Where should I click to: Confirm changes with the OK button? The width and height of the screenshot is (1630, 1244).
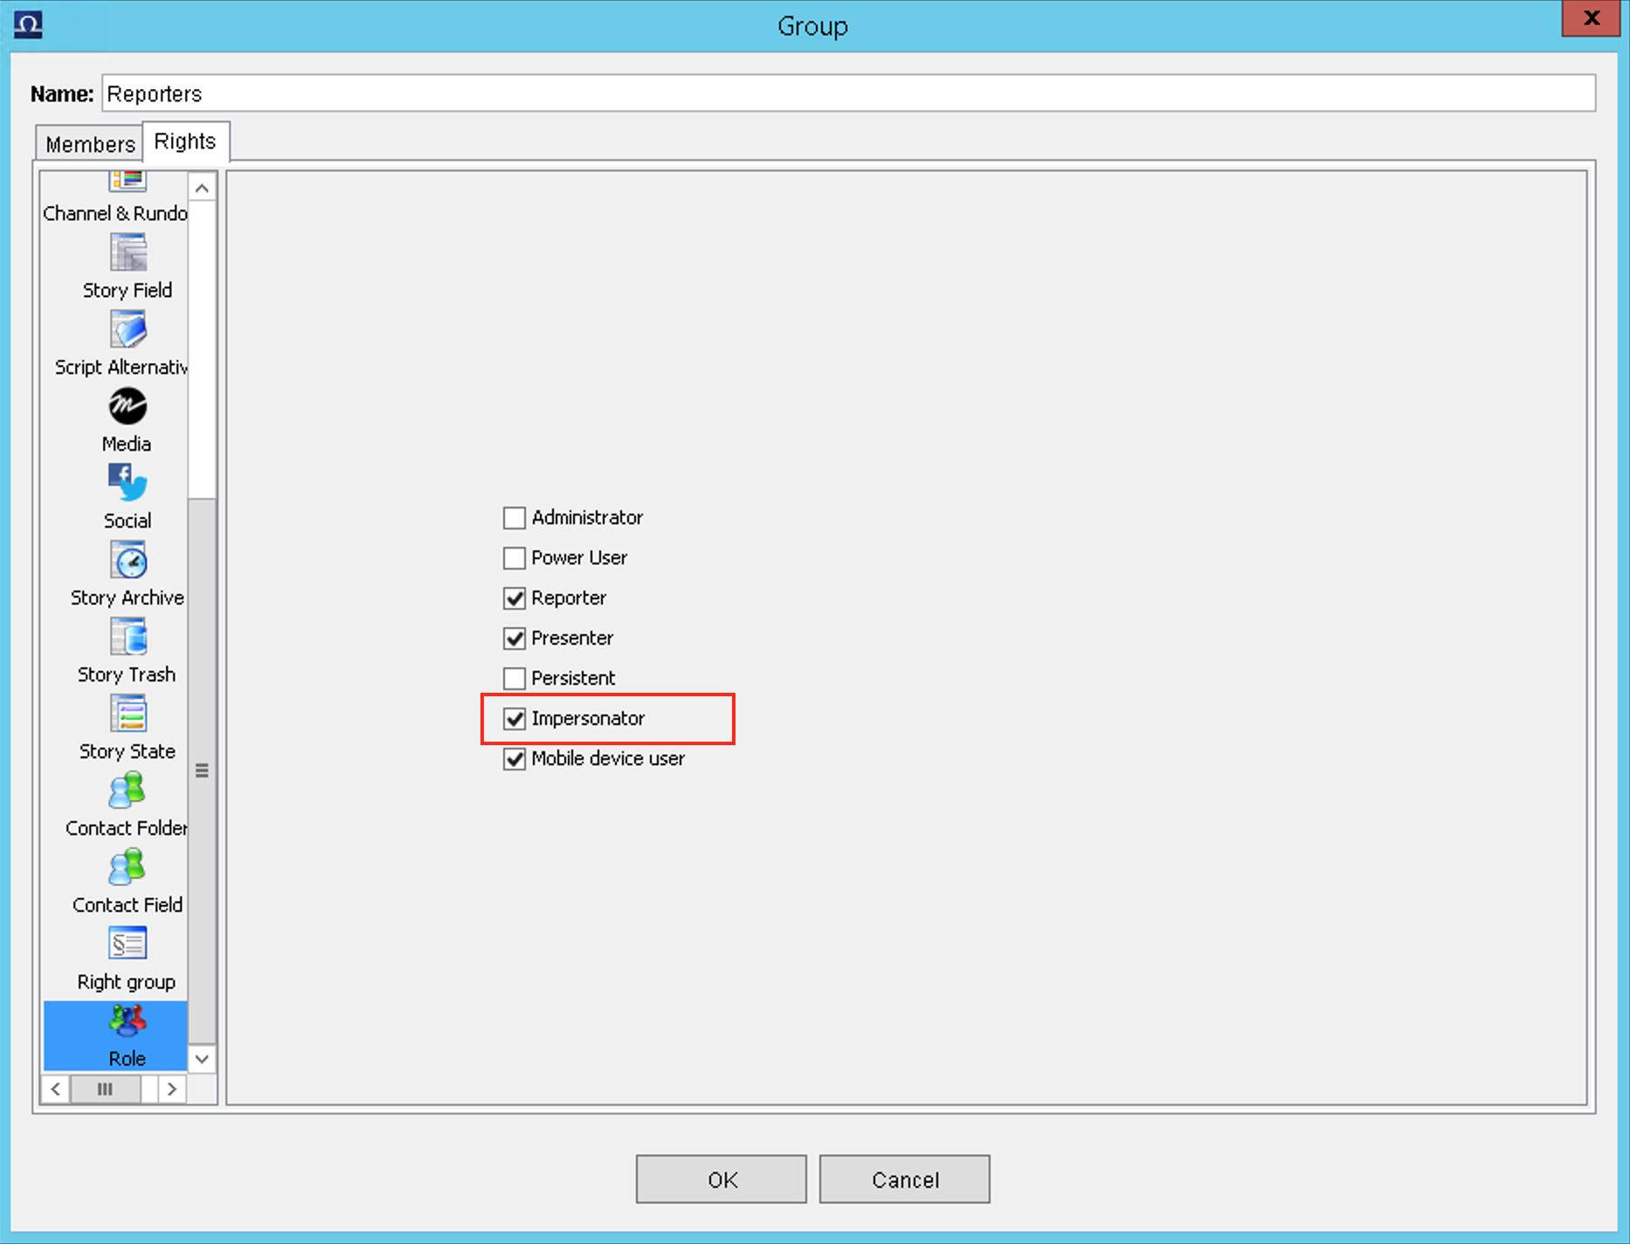(x=721, y=1179)
